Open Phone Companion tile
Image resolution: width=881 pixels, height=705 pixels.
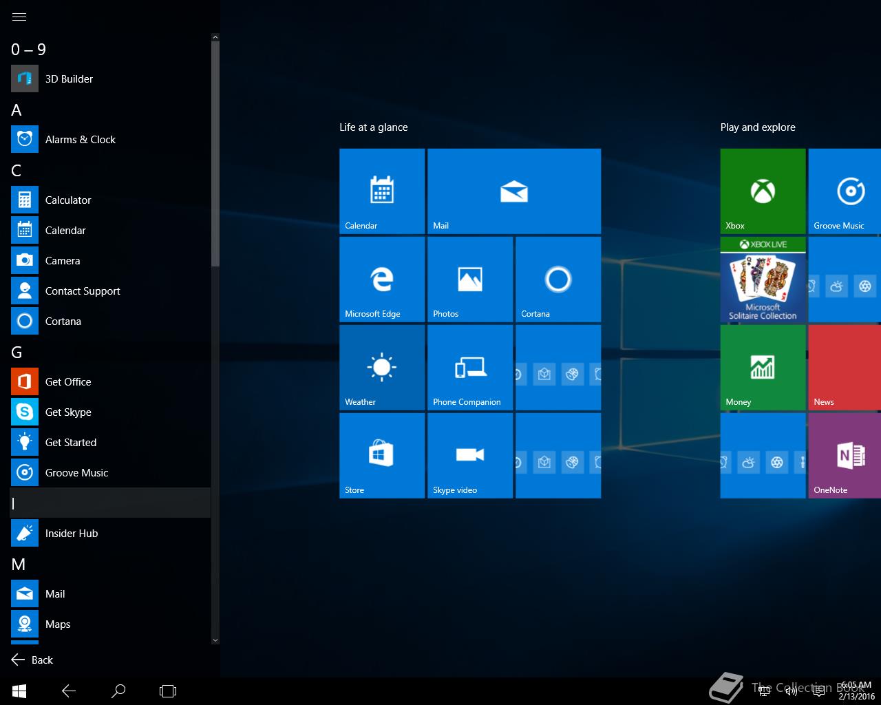[x=470, y=368]
